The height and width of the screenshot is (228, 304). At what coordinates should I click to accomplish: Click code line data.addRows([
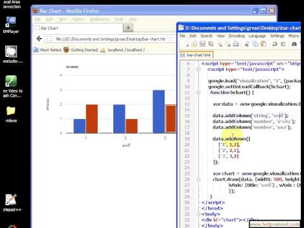coord(231,139)
